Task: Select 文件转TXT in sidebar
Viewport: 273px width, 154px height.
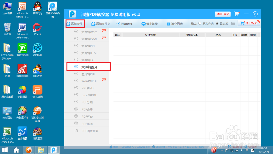Action: [x=87, y=60]
